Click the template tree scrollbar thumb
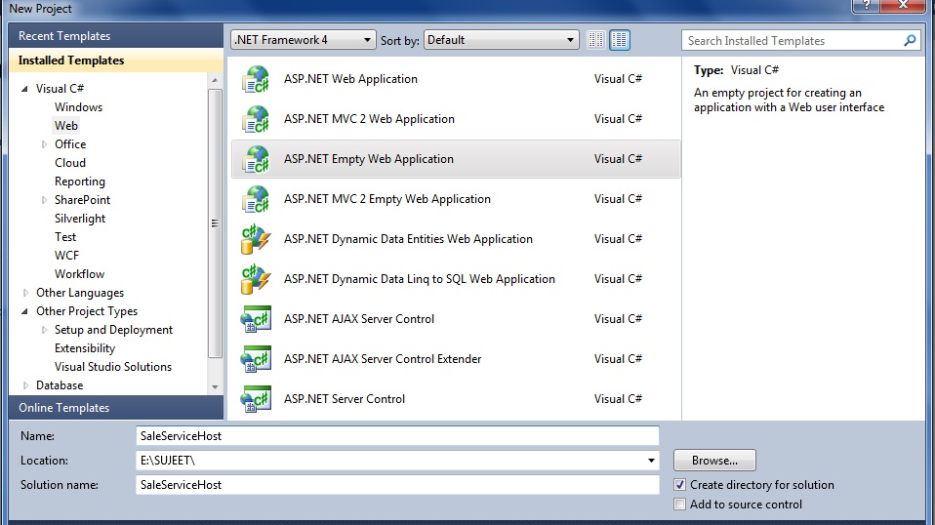This screenshot has height=525, width=935. coord(215,223)
